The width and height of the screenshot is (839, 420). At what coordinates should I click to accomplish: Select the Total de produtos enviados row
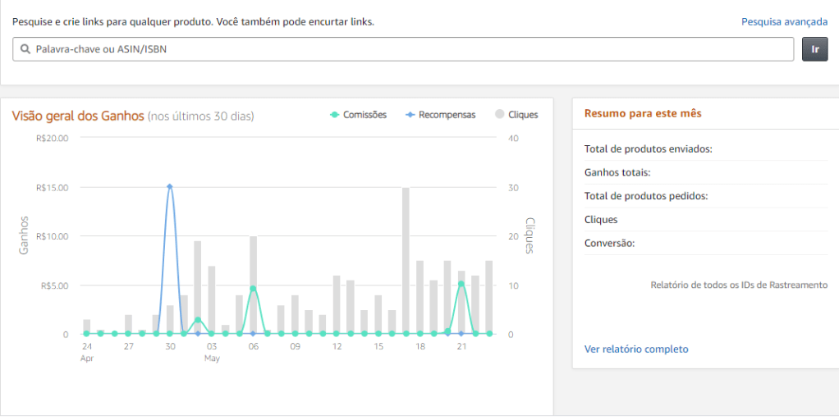coord(648,149)
